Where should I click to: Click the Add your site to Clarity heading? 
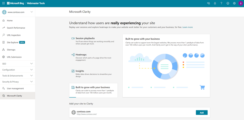tap(81, 104)
